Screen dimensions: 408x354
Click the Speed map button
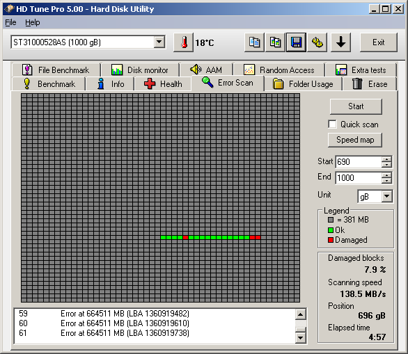pyautogui.click(x=355, y=140)
